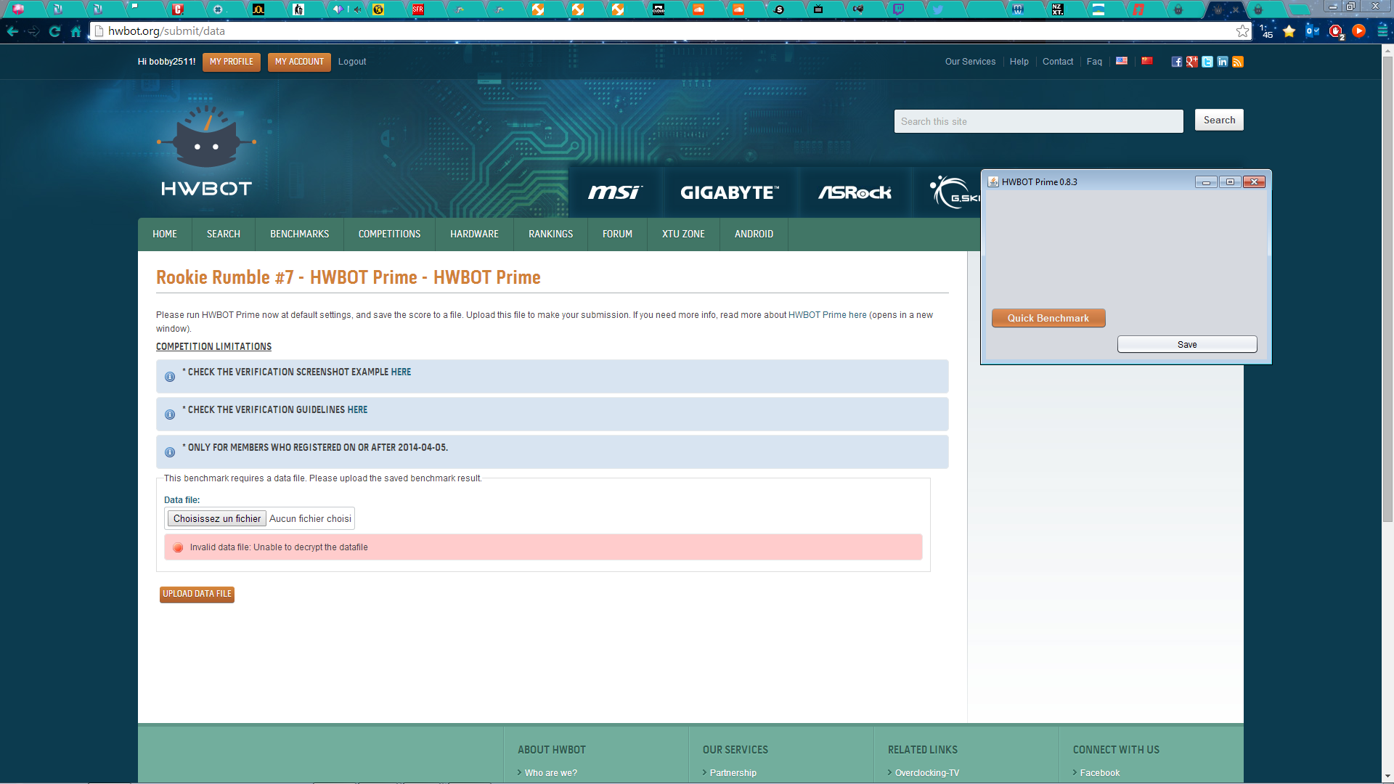This screenshot has width=1394, height=784.
Task: Go back using browser back arrow
Action: [x=12, y=31]
